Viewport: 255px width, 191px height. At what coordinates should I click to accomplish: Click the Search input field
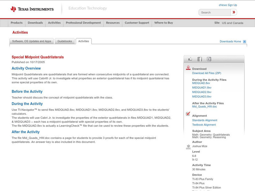tap(215, 12)
